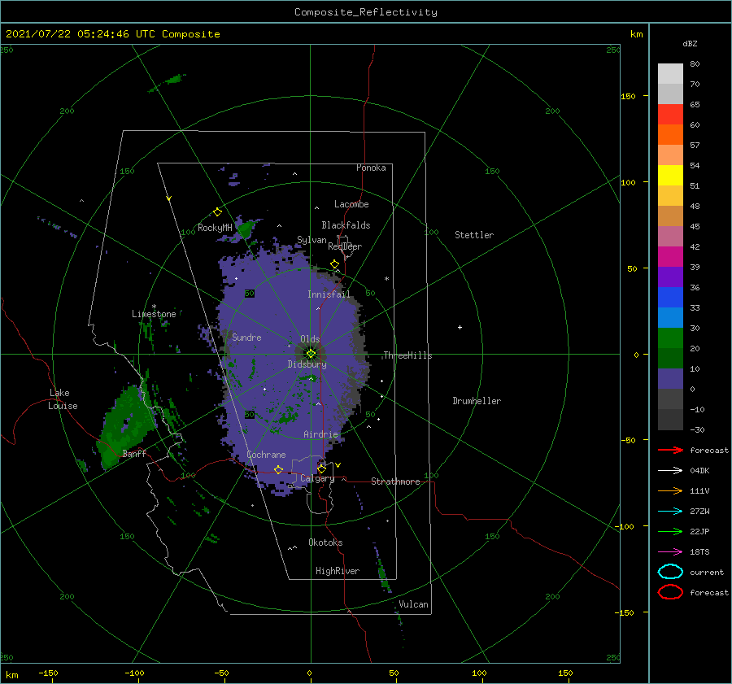Click the radar center marker below Olds
This screenshot has width=732, height=684.
click(x=311, y=354)
